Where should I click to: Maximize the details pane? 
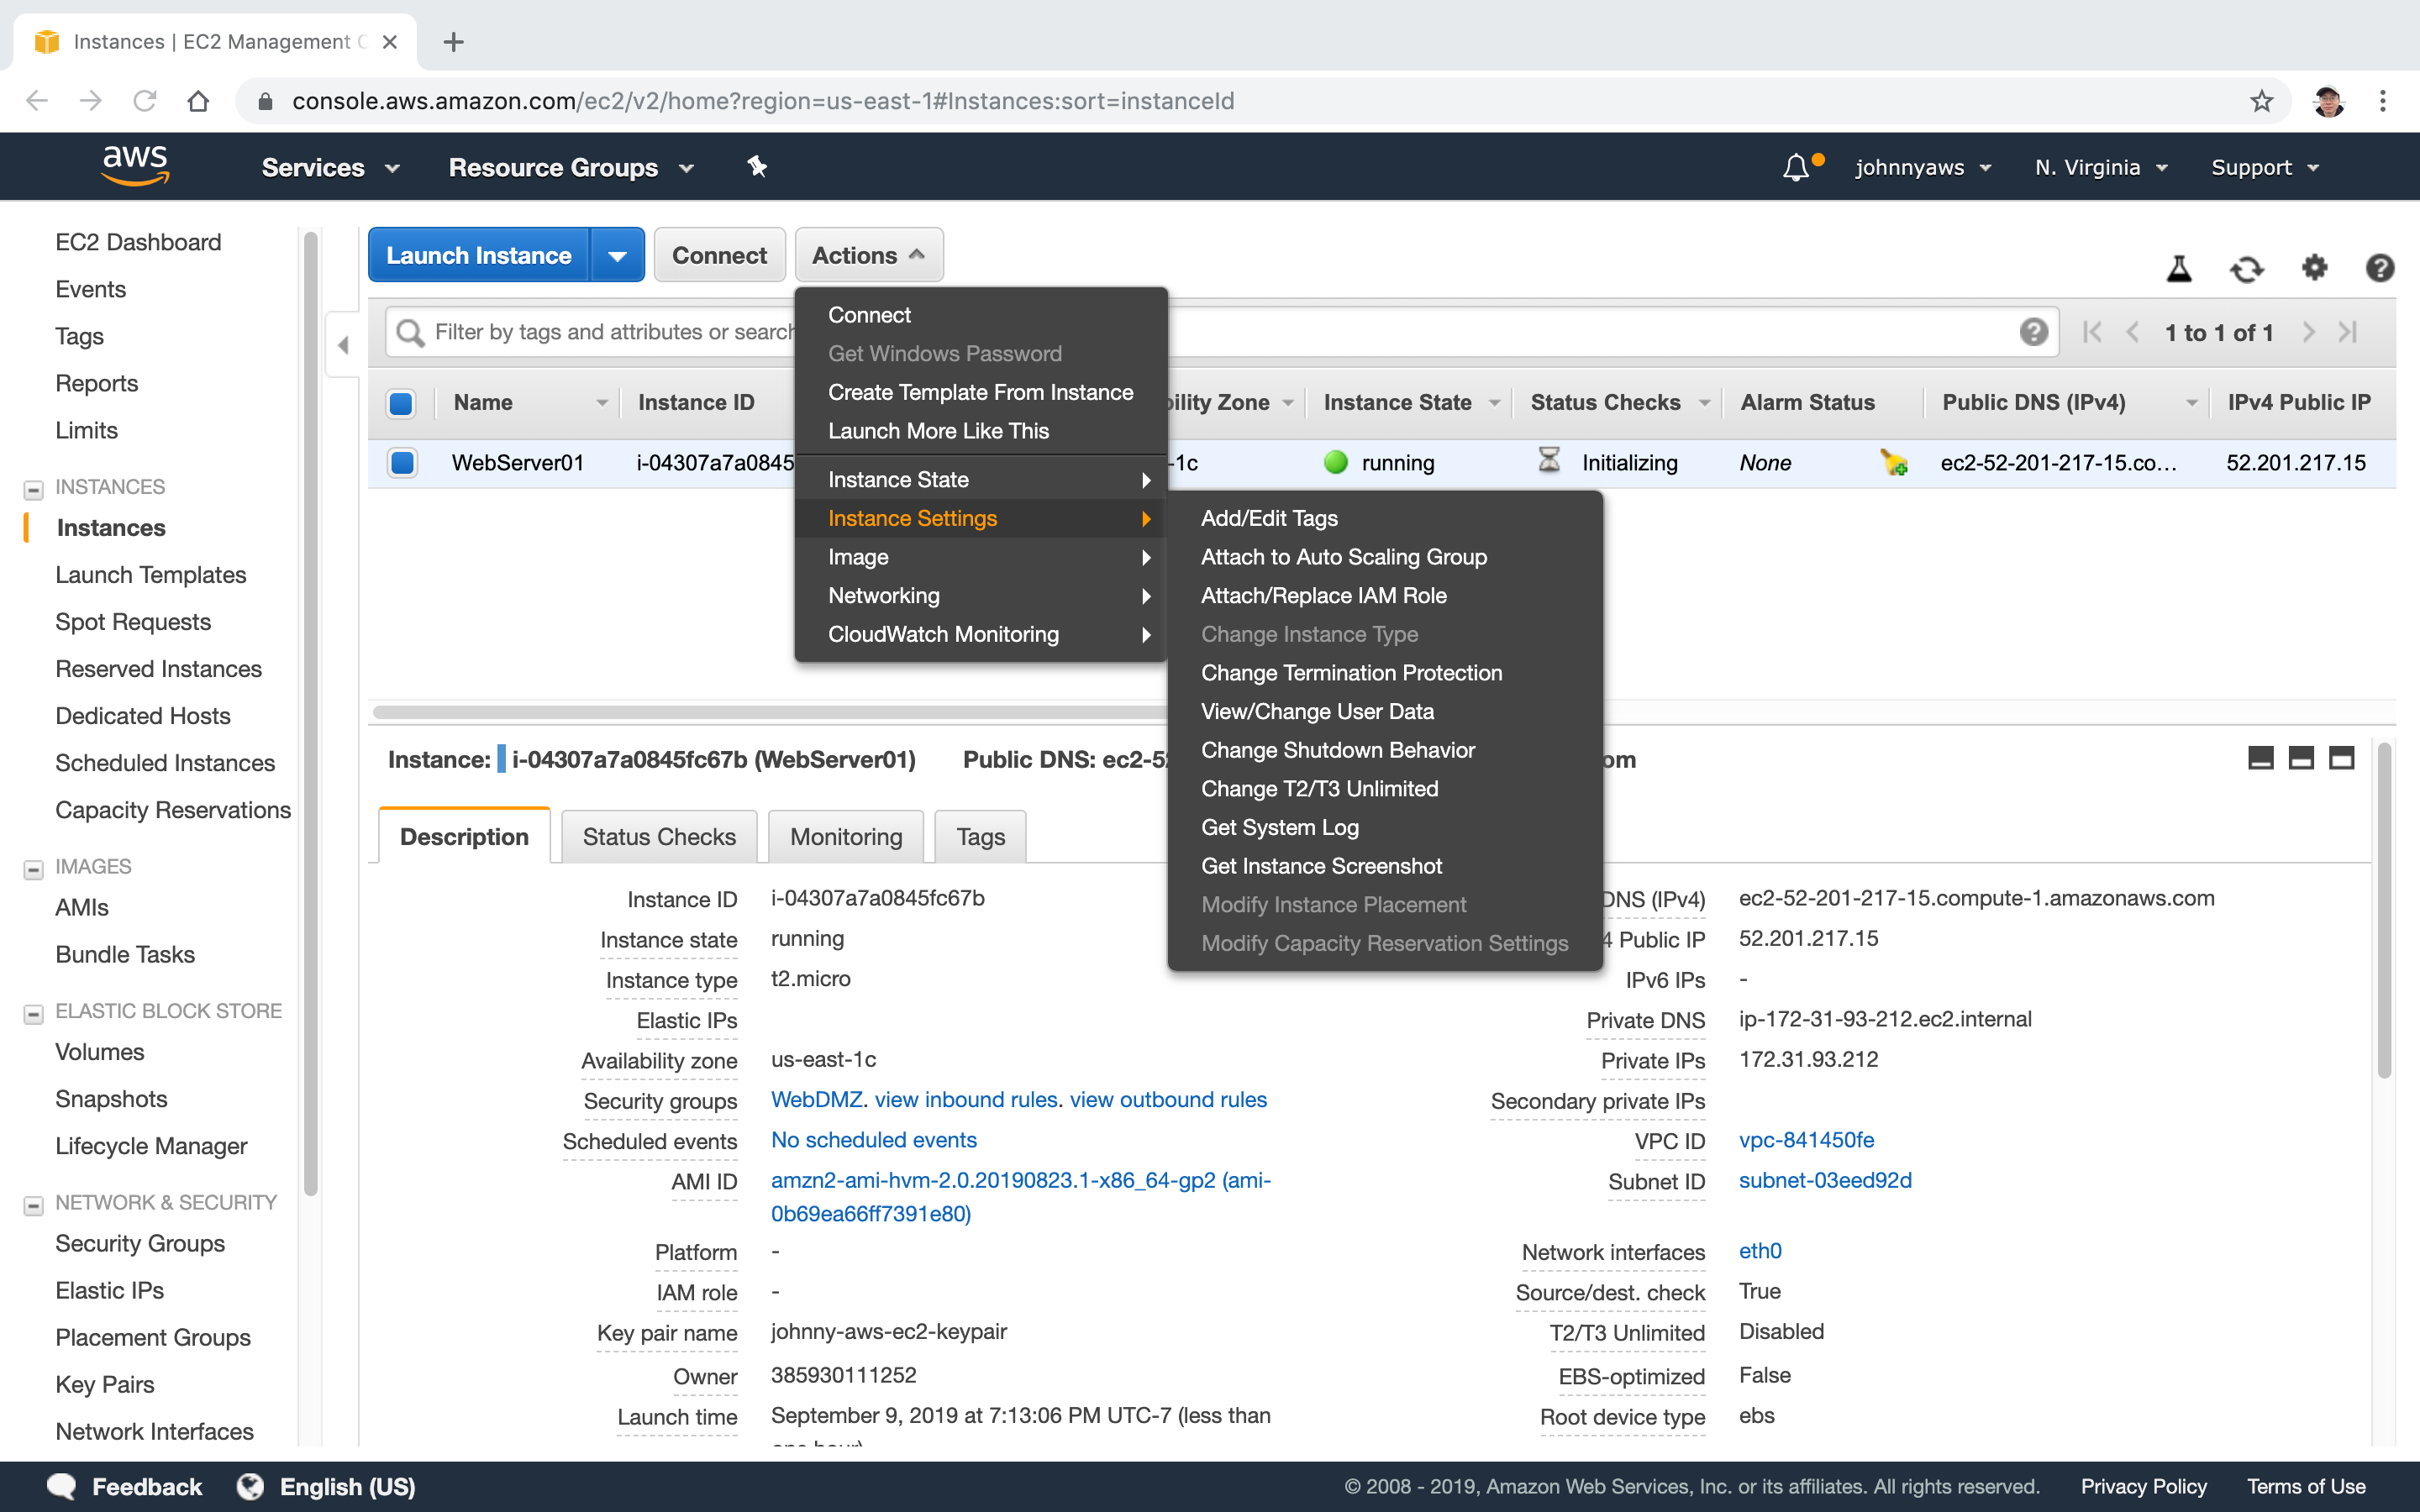pyautogui.click(x=2341, y=758)
